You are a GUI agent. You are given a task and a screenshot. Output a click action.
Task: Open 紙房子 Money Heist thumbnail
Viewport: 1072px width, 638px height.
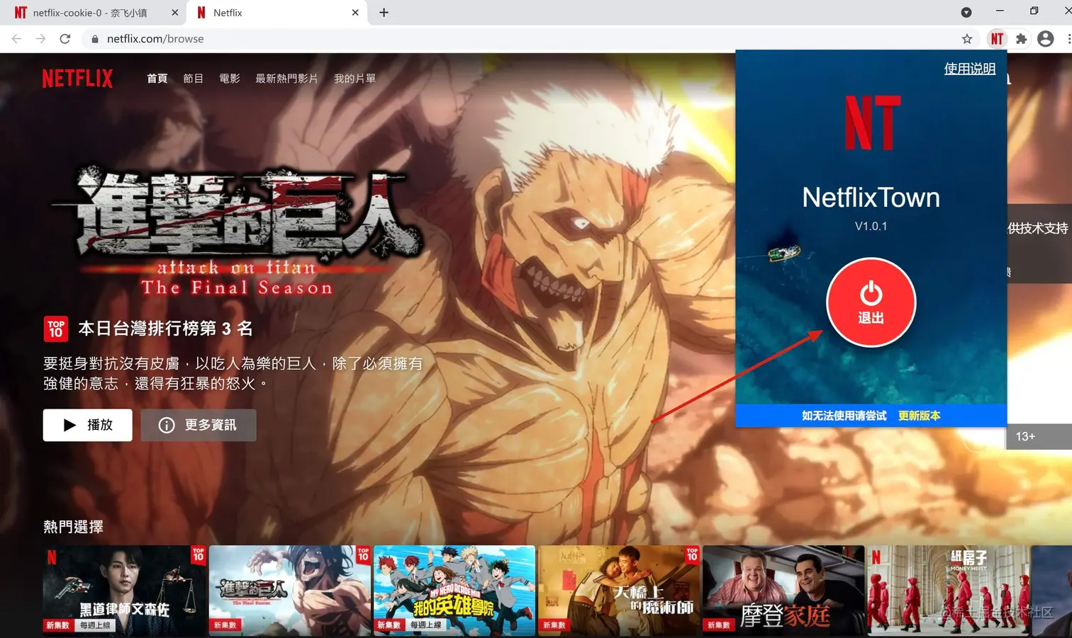[x=948, y=589]
